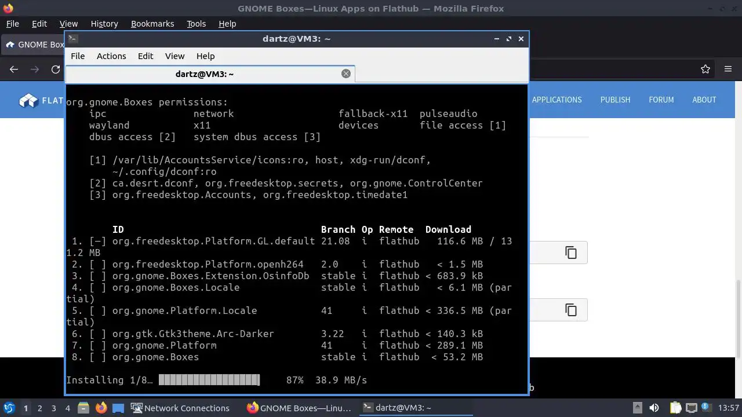Image resolution: width=742 pixels, height=417 pixels.
Task: Open Firefox hamburger application menu
Action: pyautogui.click(x=728, y=69)
